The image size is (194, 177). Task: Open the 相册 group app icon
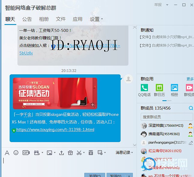click(174, 88)
